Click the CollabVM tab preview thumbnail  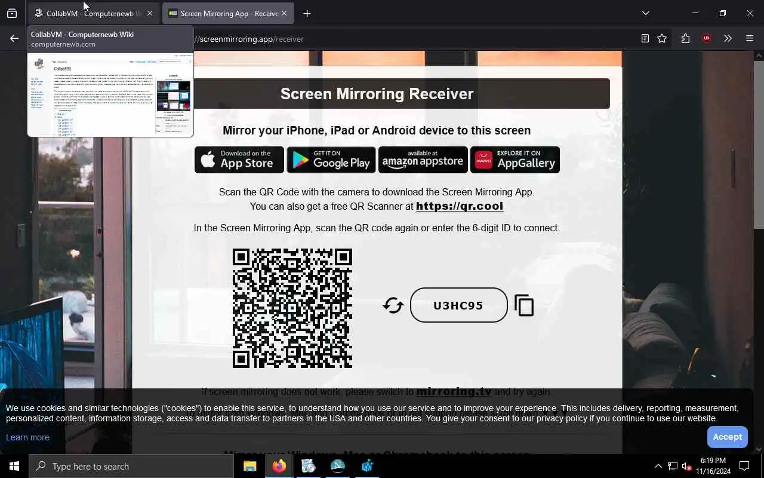[x=110, y=94]
